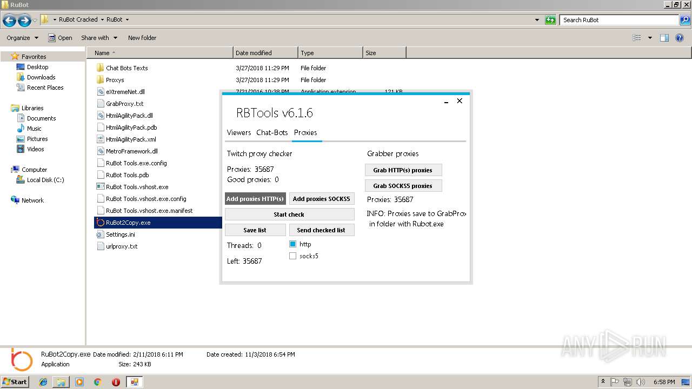
Task: Select the Settings.ini file icon
Action: tap(100, 234)
